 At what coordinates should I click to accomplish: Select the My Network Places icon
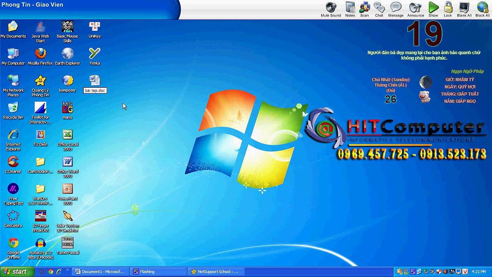point(13,86)
